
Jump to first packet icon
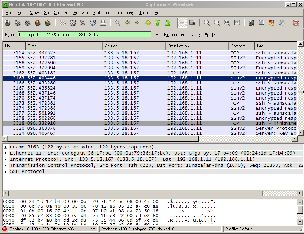point(158,23)
